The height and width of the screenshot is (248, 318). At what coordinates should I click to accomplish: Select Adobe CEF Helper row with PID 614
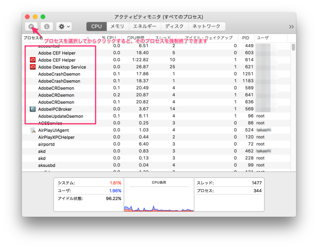(156, 60)
